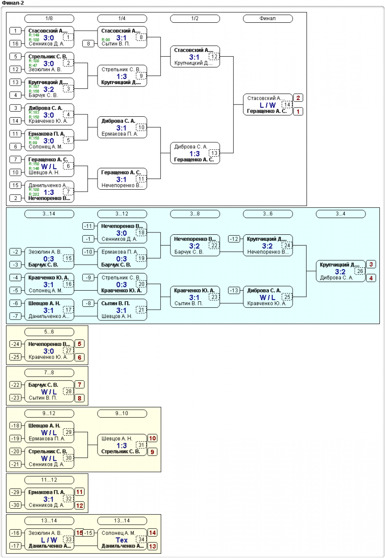Click fourth place badge by Диброва

371,278
